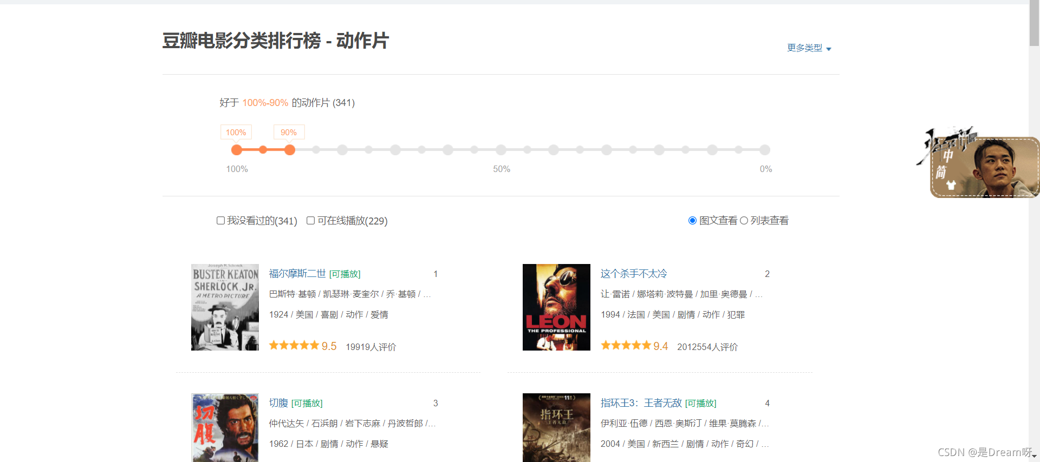Click the 2012554人评价 text
Screen dimensions: 1040x462
pos(707,347)
